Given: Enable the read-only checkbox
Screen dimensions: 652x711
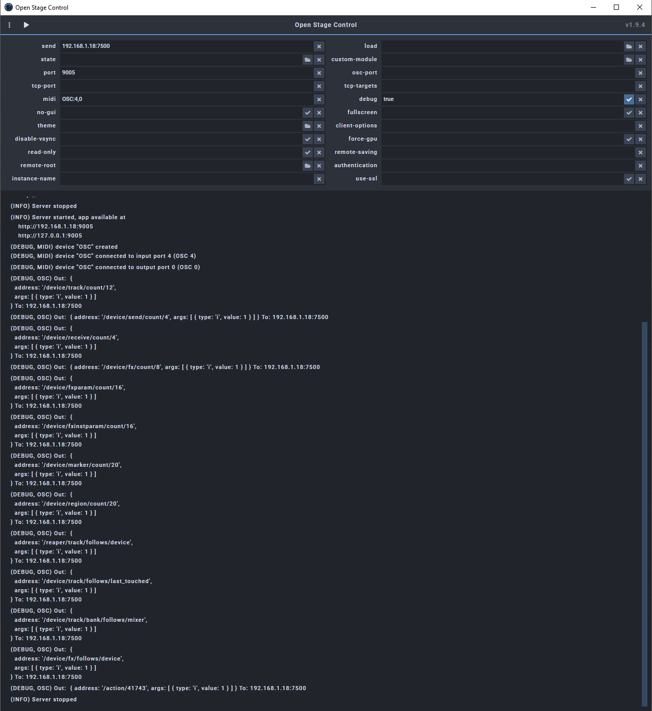Looking at the screenshot, I should click(x=308, y=152).
